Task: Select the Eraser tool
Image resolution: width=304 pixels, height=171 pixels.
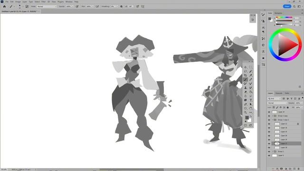Action: click(x=245, y=92)
